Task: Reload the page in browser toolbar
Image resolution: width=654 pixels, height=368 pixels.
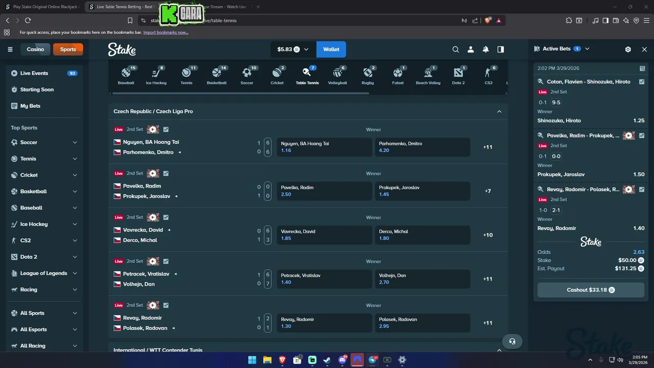Action: (28, 20)
